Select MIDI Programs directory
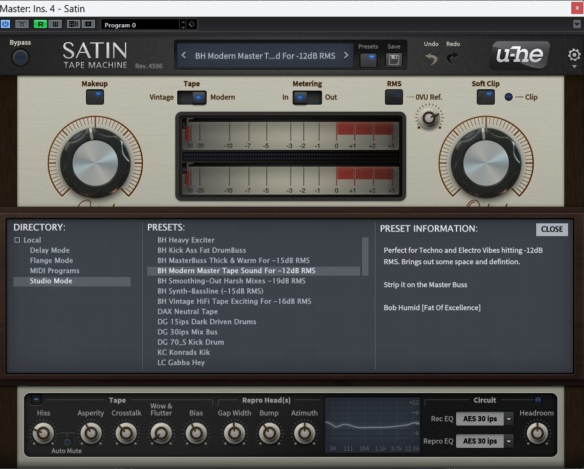Screen dimensions: 584x469 tap(55, 271)
